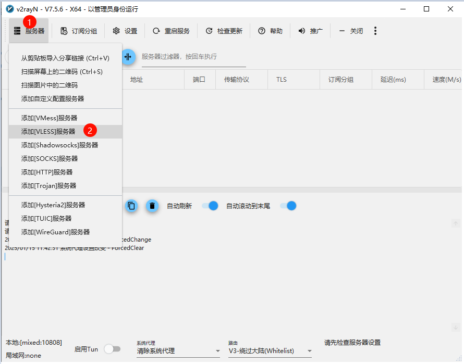Disable the 自动滚动到末尾 switch
Viewport: 464px width, 364px height.
[288, 206]
